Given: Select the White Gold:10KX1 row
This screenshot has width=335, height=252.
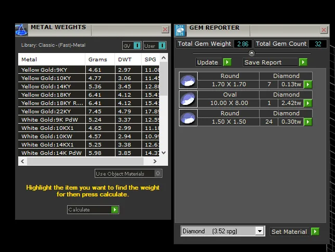Looking at the screenshot, I should [x=89, y=128].
